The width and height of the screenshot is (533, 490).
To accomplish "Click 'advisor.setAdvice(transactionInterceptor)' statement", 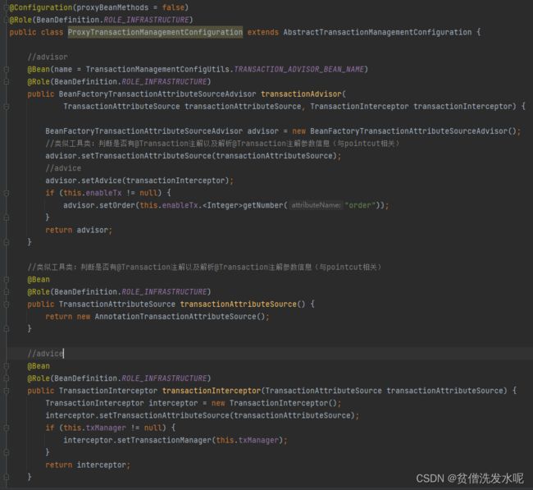I will (139, 181).
